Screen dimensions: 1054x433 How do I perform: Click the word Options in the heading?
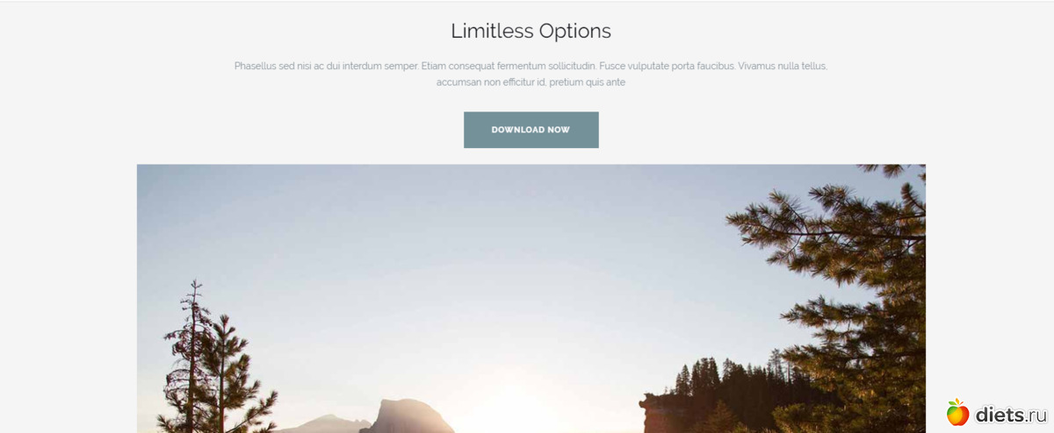tap(575, 32)
